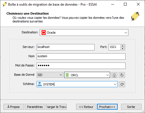Click the 'Mot de Passe:' label
The height and width of the screenshot is (113, 145).
click(25, 65)
